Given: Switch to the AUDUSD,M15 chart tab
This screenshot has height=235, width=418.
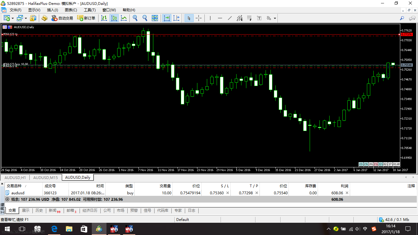Looking at the screenshot, I should [46, 177].
